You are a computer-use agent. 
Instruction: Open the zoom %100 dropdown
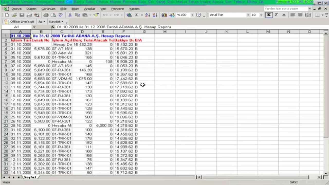(x=192, y=15)
